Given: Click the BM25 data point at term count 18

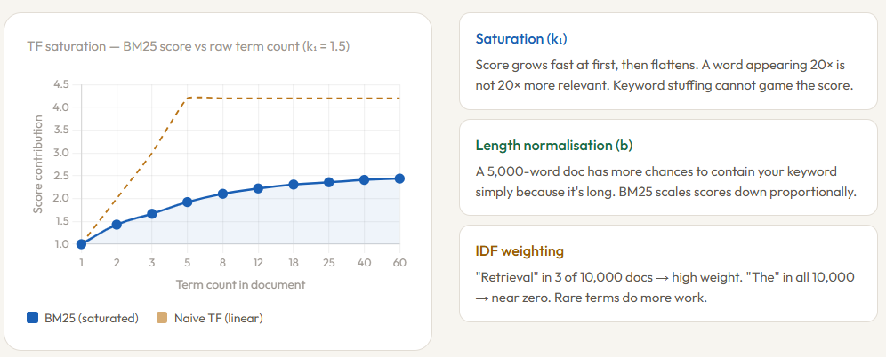Looking at the screenshot, I should point(294,185).
